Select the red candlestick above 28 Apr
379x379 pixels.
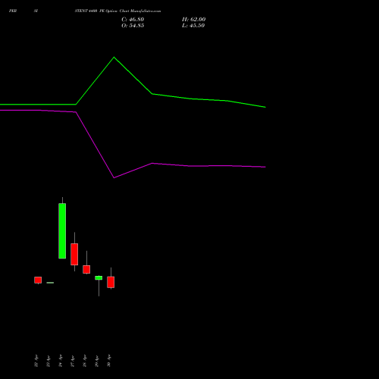tap(86, 269)
